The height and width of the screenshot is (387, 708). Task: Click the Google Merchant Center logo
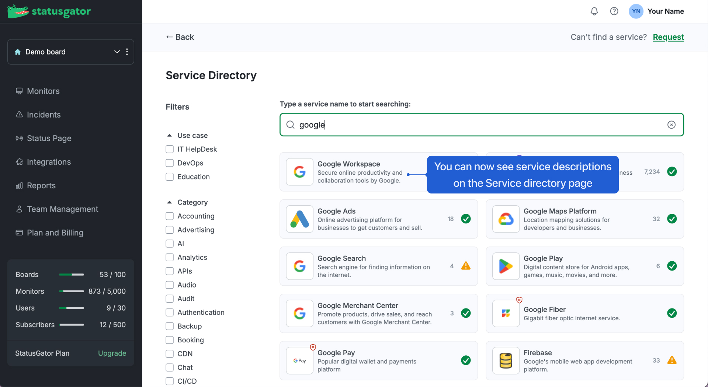(299, 313)
